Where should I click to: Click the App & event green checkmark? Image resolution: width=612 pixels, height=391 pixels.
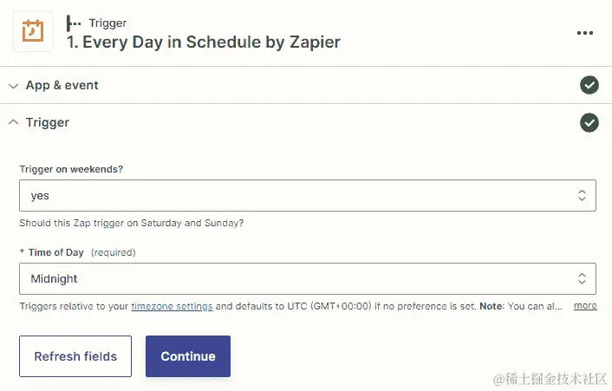589,85
